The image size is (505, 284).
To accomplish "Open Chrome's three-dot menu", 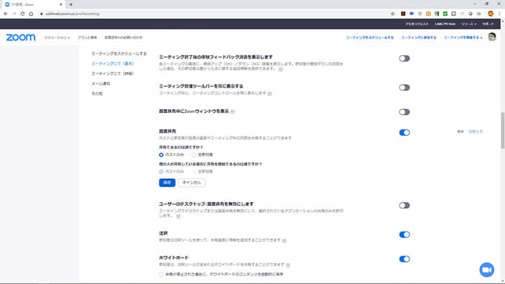I will pyautogui.click(x=500, y=13).
